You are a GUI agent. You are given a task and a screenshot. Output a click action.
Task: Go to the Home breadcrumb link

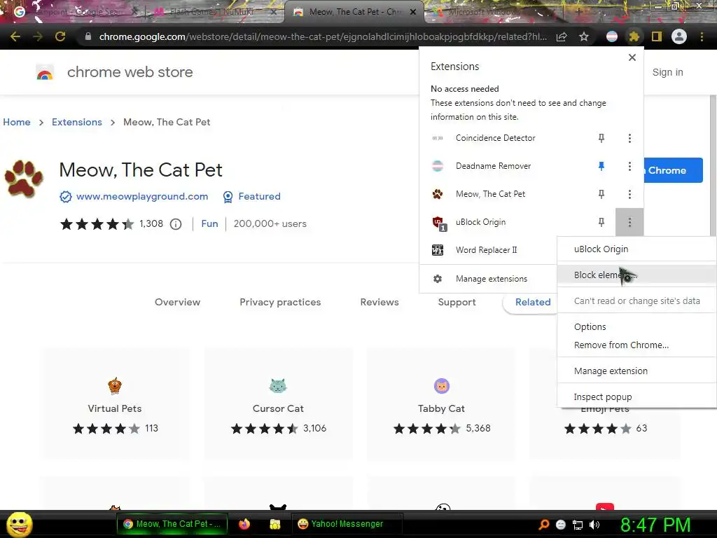(x=17, y=122)
